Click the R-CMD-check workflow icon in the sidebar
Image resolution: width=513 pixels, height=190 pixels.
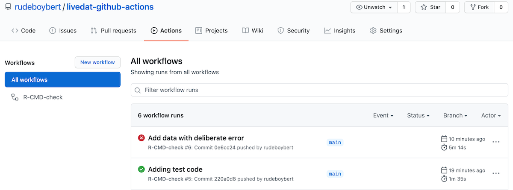15,97
